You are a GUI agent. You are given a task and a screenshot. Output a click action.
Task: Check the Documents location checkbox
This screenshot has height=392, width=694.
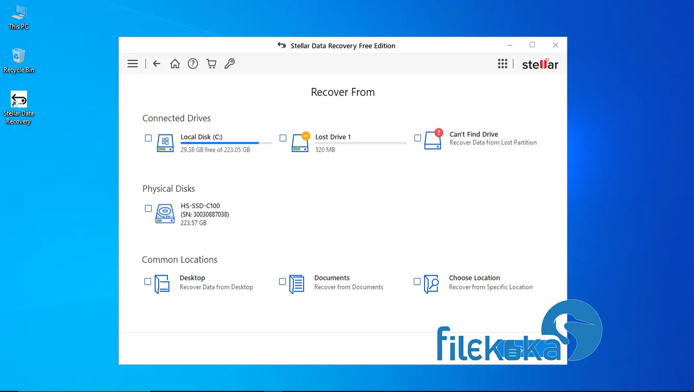(282, 281)
